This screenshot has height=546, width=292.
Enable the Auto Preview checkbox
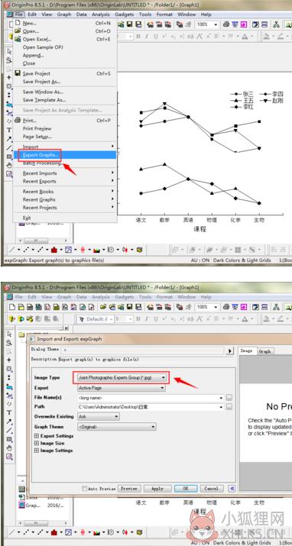tap(84, 489)
